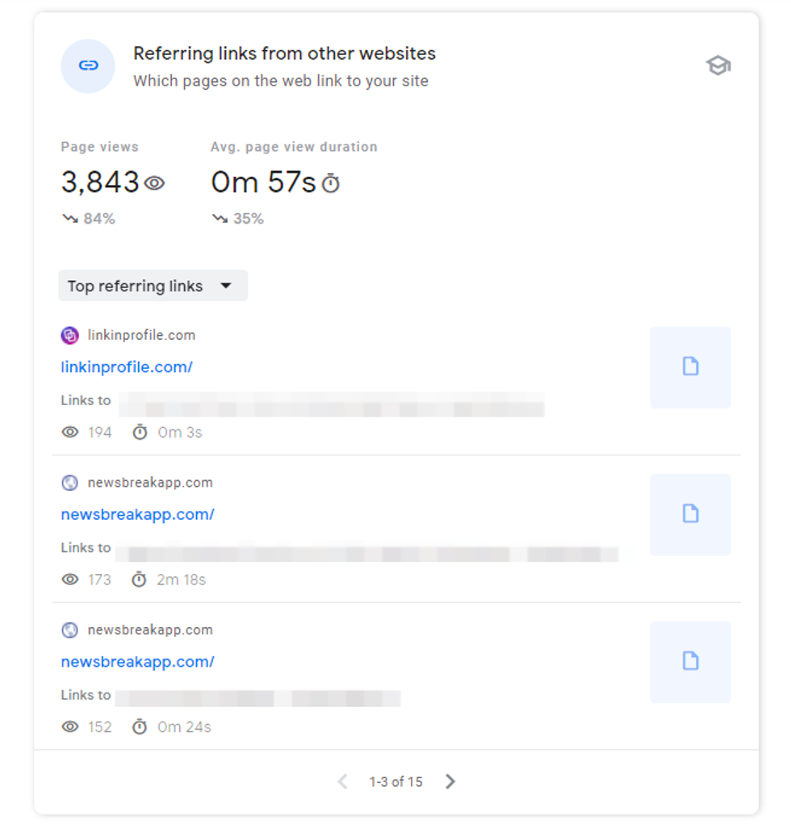Click the downward trend arrow beside 84%
The height and width of the screenshot is (833, 791).
click(69, 219)
